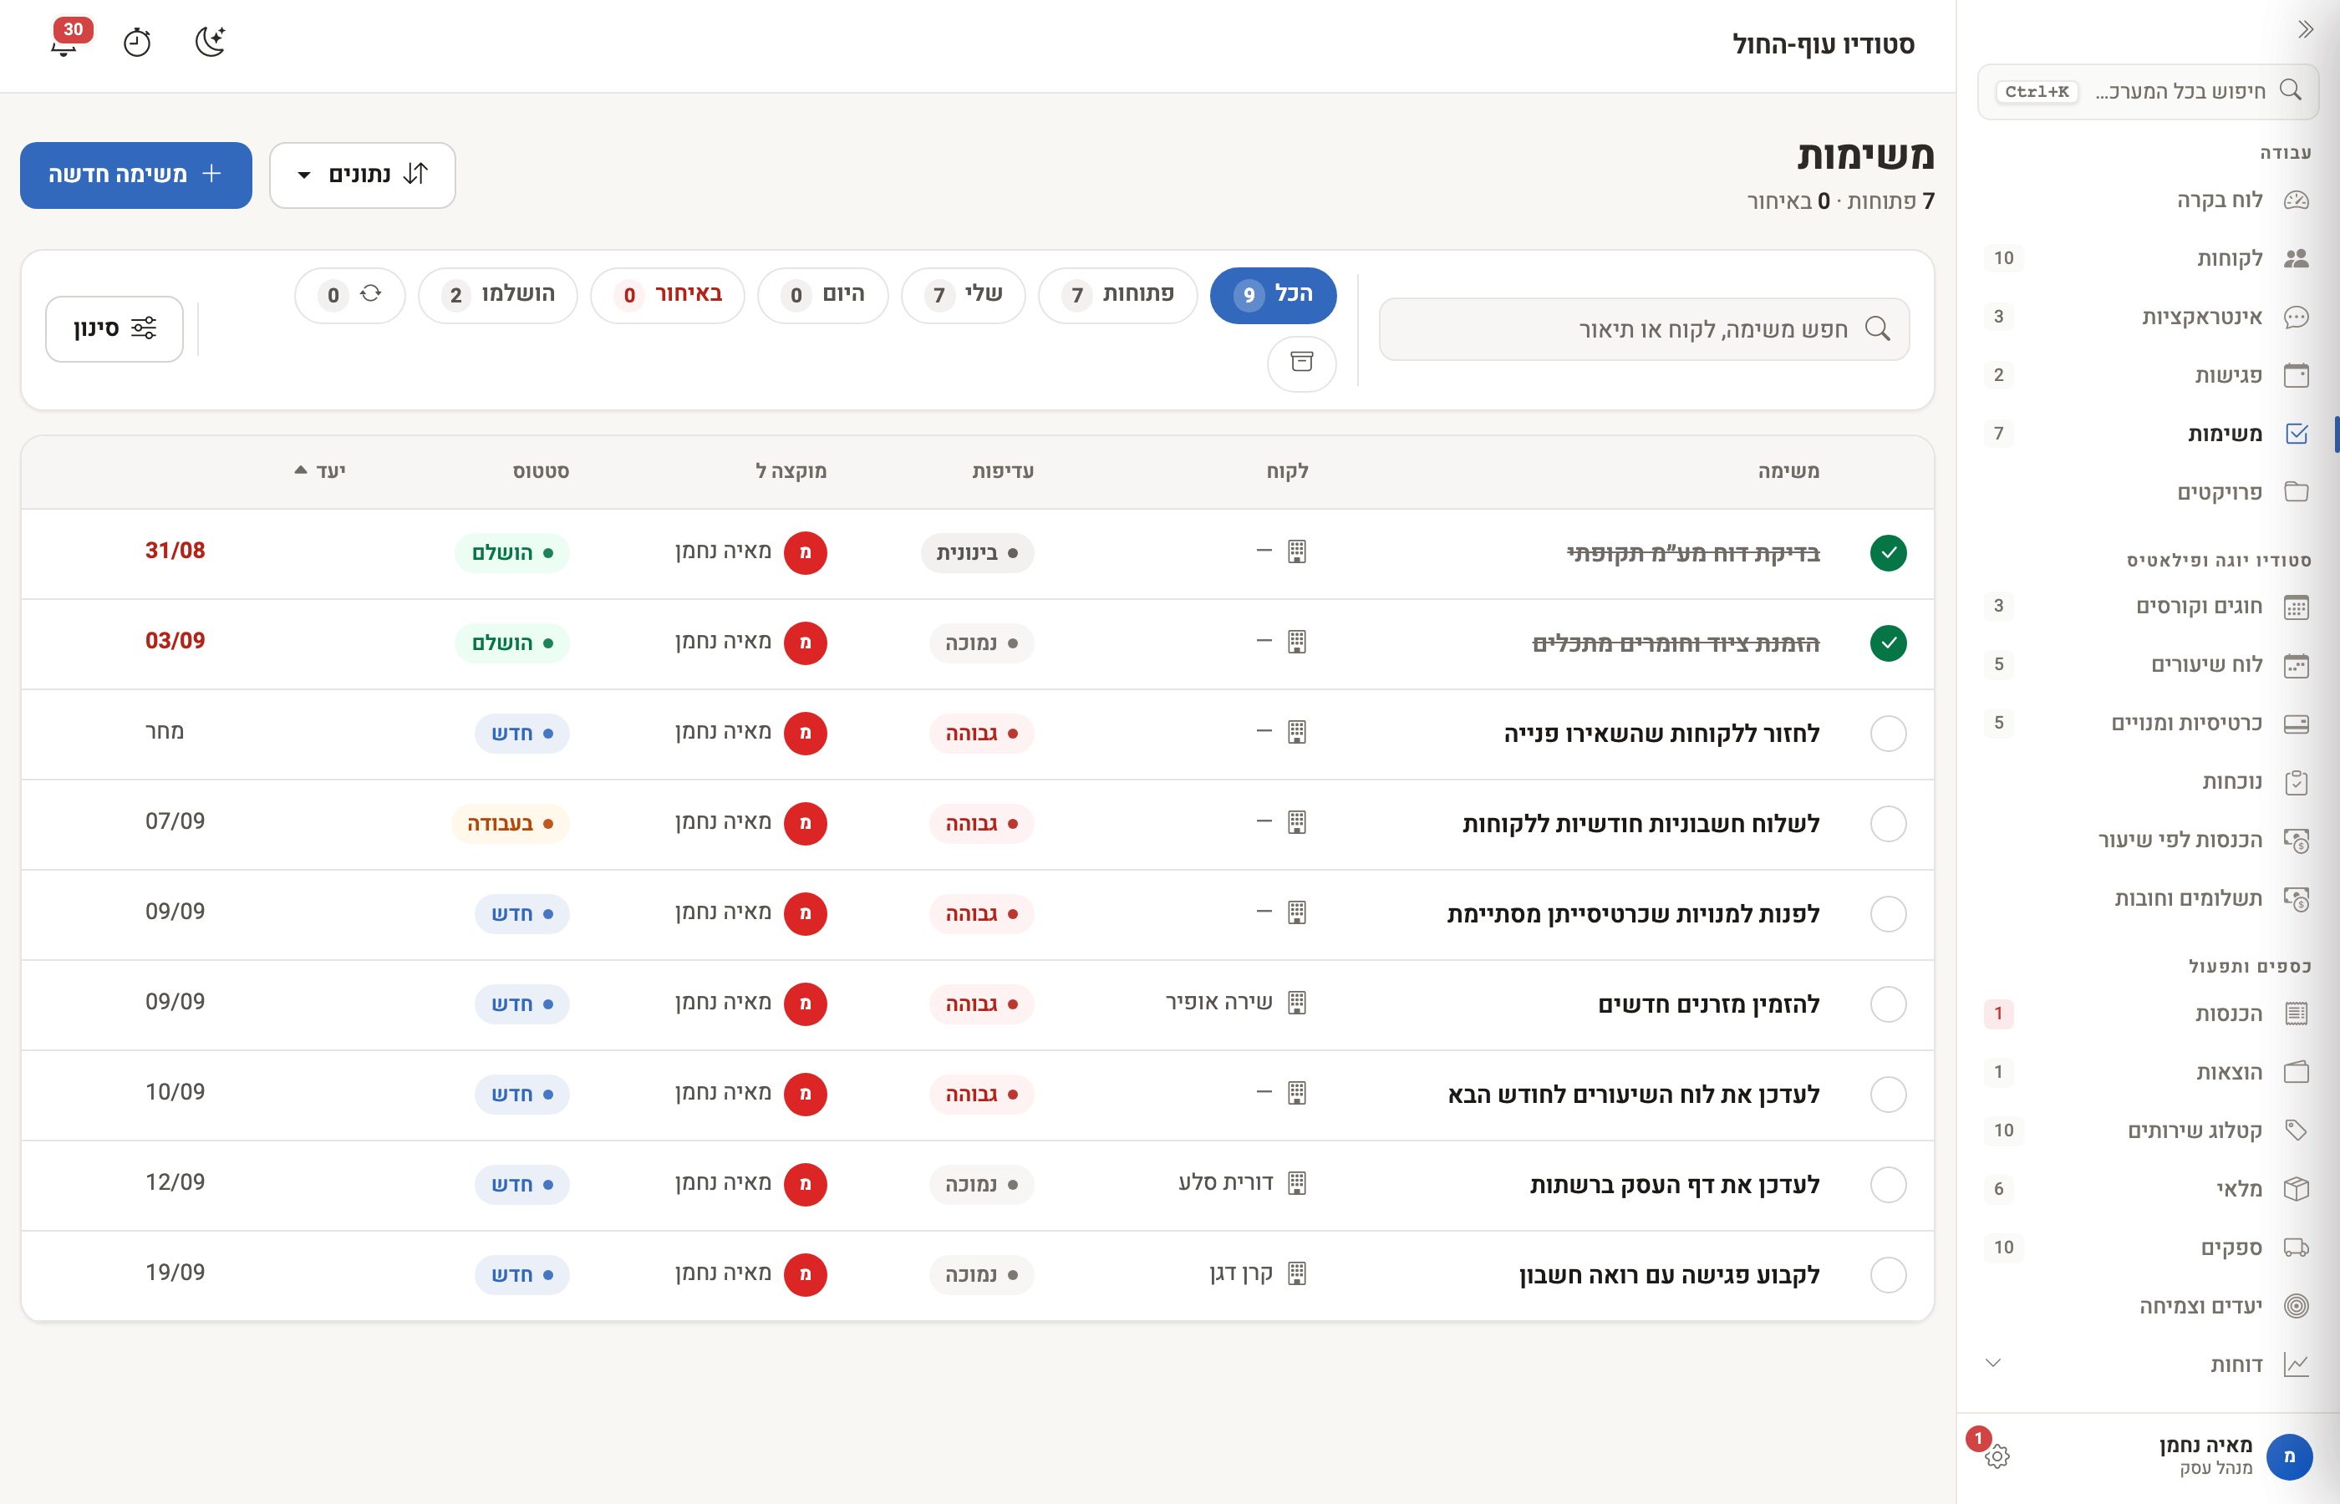This screenshot has height=1504, width=2340.
Task: Open כרטיסיות ומנויים in sidebar
Action: tap(2149, 724)
